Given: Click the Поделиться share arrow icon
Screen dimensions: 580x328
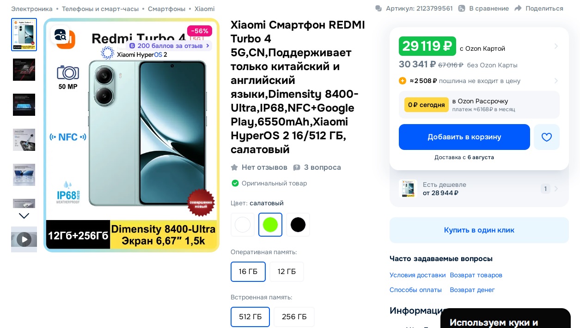Looking at the screenshot, I should tap(518, 8).
